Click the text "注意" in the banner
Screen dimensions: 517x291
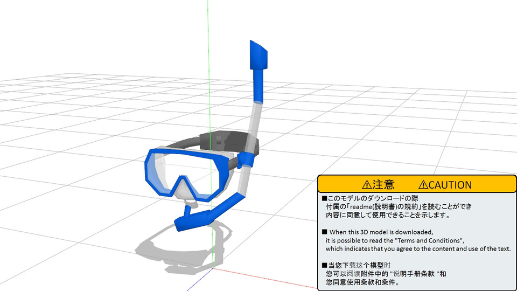point(383,184)
